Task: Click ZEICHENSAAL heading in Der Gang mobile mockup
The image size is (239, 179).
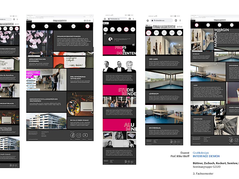Action: coord(155,128)
